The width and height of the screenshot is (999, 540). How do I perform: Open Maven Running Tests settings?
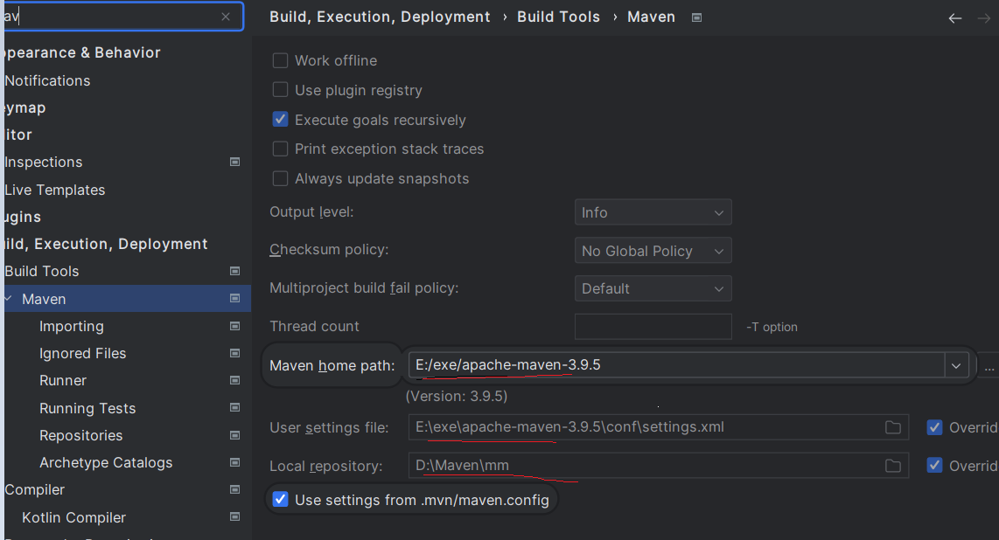pos(87,408)
